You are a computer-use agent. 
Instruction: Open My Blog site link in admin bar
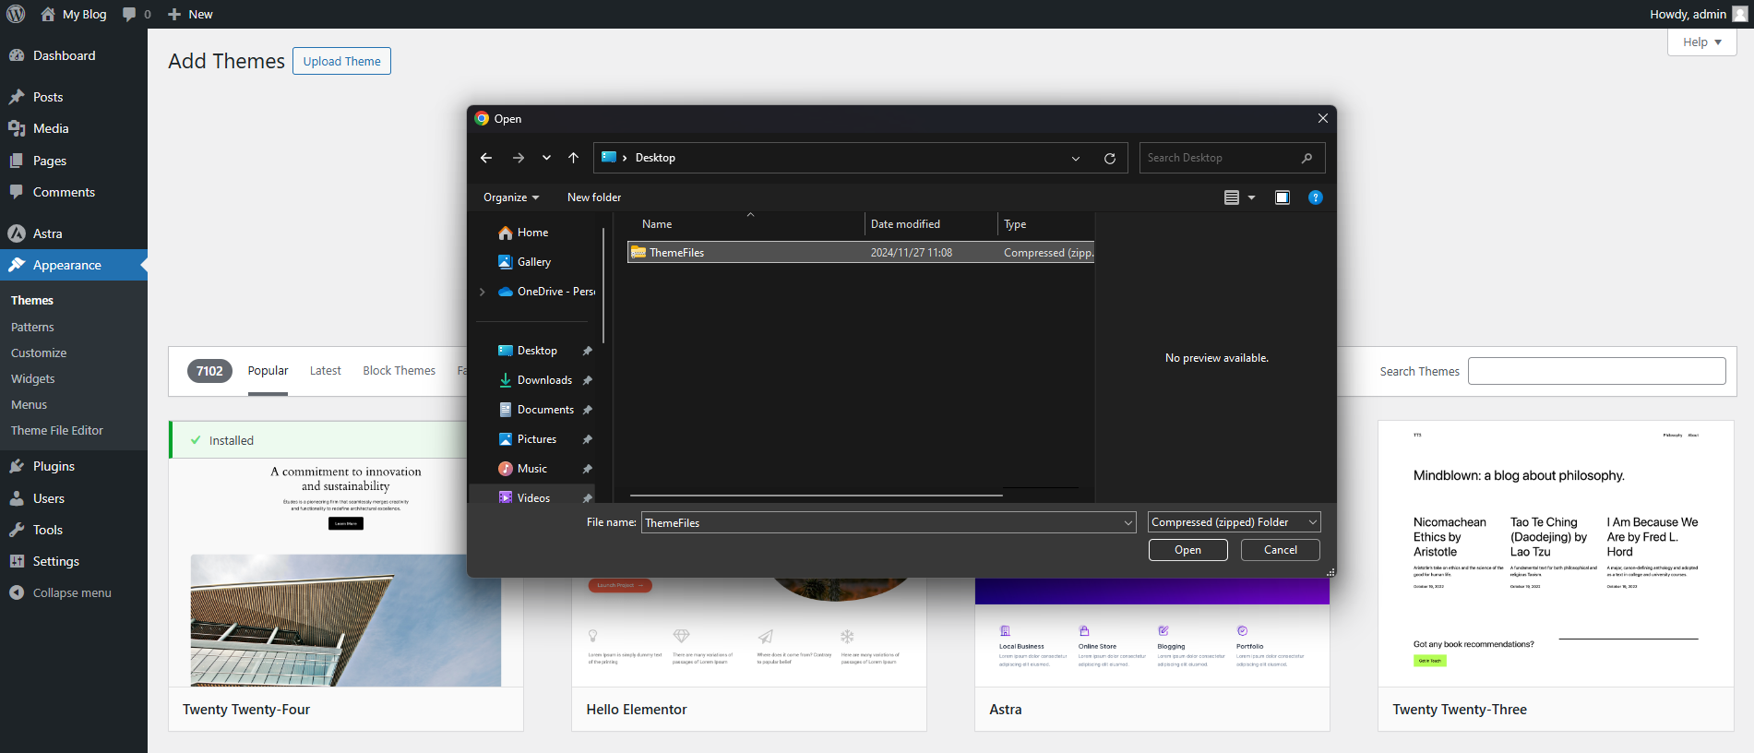tap(74, 14)
